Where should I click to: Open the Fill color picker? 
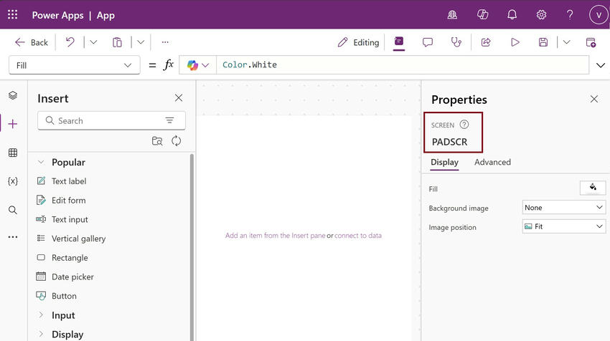[x=593, y=188]
